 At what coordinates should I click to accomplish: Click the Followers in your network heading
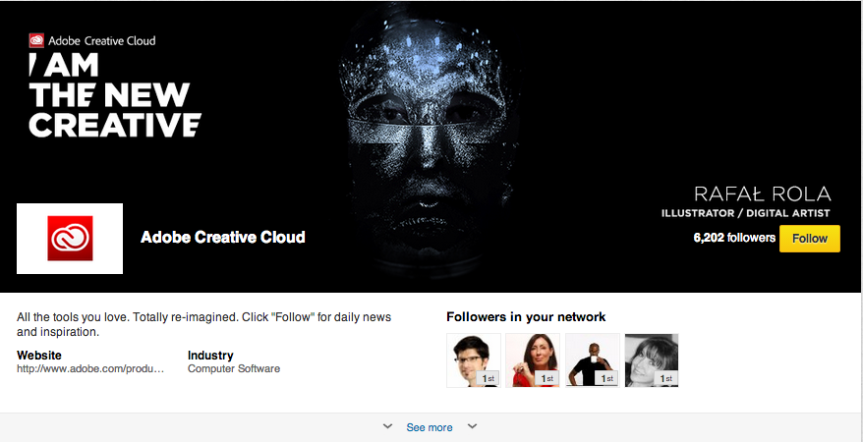pos(526,317)
